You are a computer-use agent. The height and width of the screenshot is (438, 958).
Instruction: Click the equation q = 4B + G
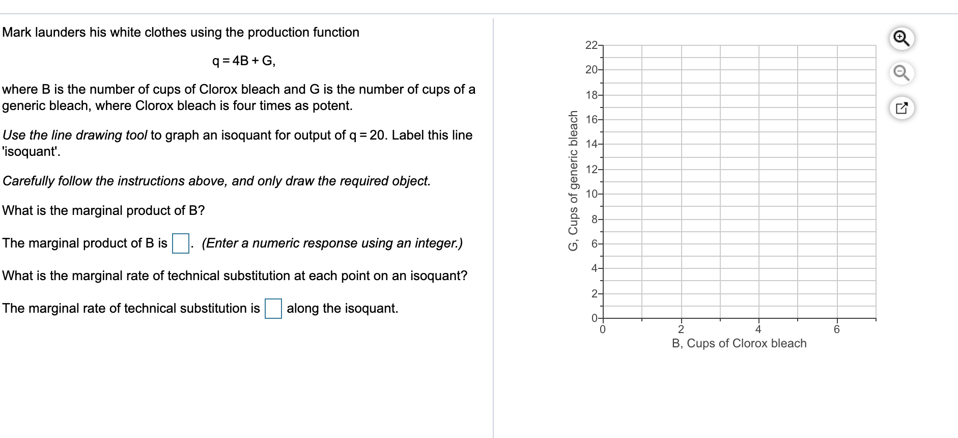(243, 61)
